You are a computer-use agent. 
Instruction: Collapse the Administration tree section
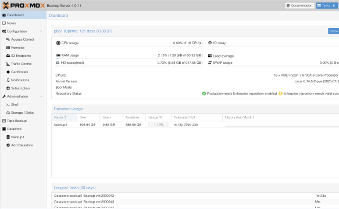41,96
